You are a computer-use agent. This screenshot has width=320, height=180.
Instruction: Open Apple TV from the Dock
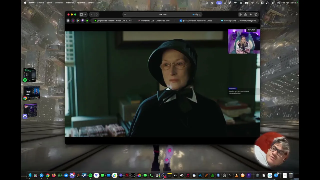pos(176,175)
